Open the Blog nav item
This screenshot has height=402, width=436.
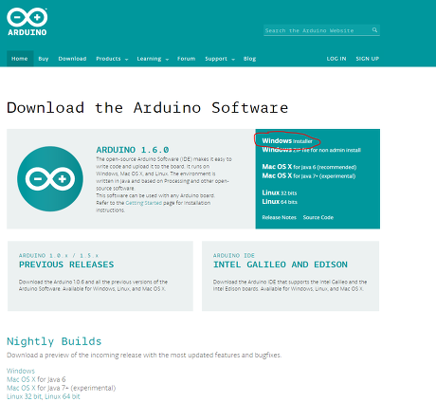[249, 59]
